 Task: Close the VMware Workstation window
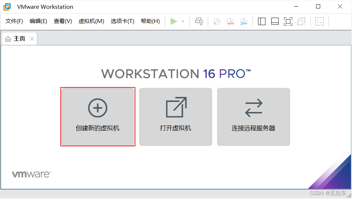click(x=340, y=7)
